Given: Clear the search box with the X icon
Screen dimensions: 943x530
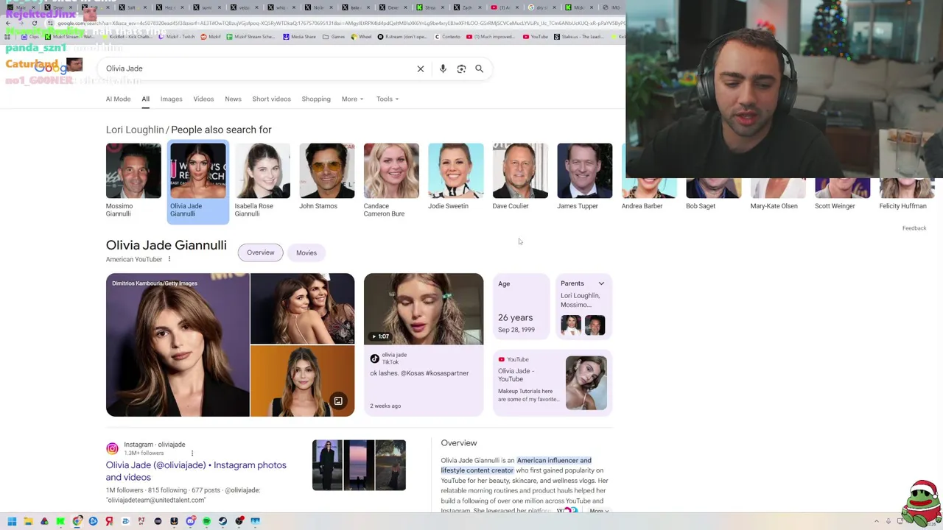Looking at the screenshot, I should (421, 68).
